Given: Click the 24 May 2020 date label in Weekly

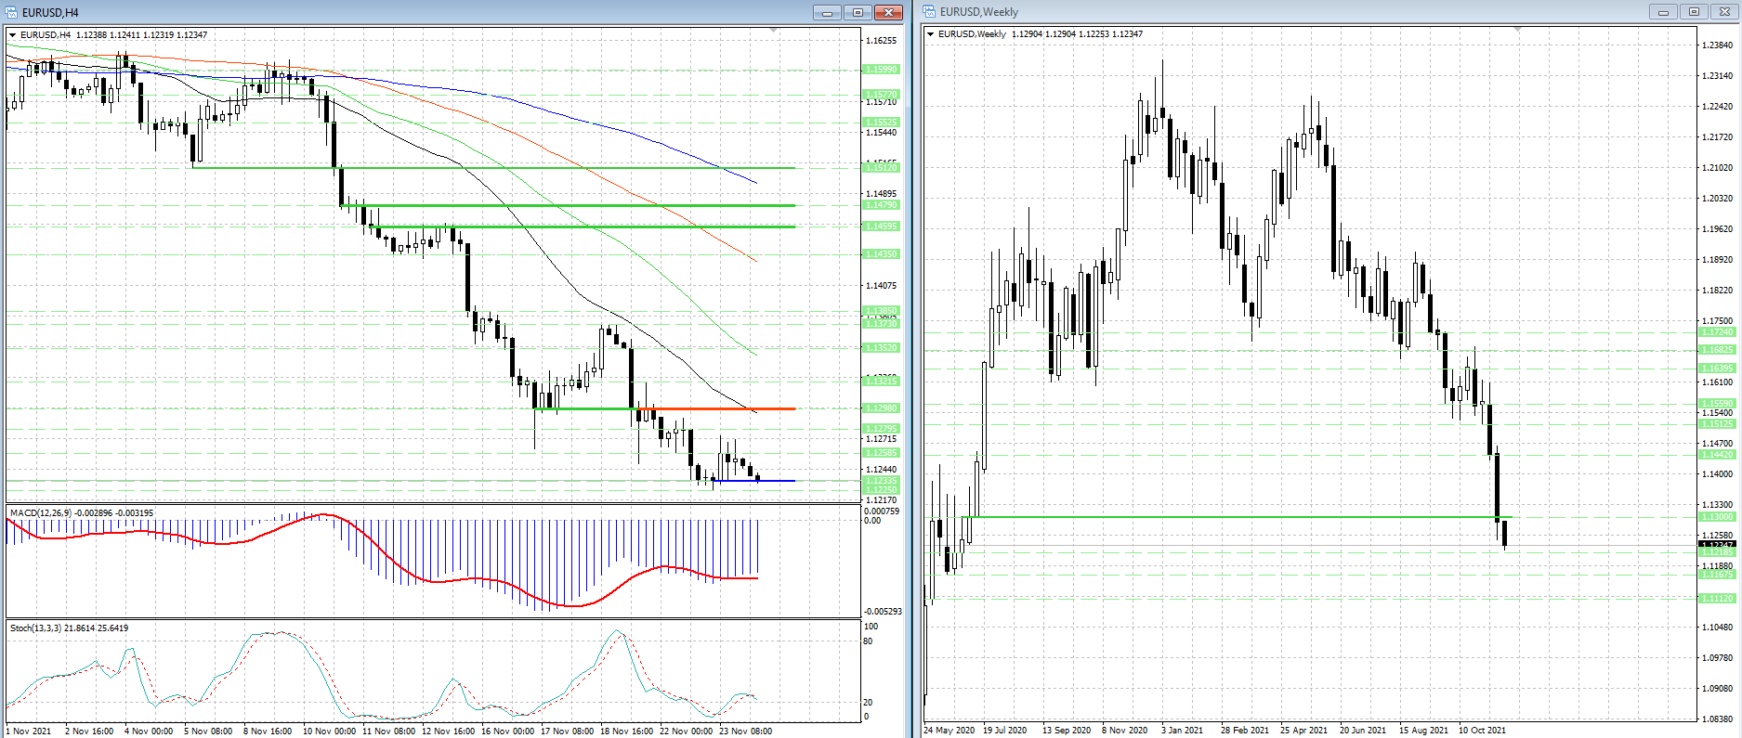Looking at the screenshot, I should 950,731.
